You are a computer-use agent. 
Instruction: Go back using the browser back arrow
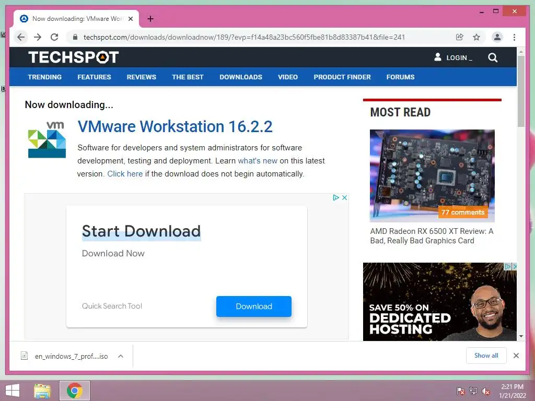(x=21, y=37)
